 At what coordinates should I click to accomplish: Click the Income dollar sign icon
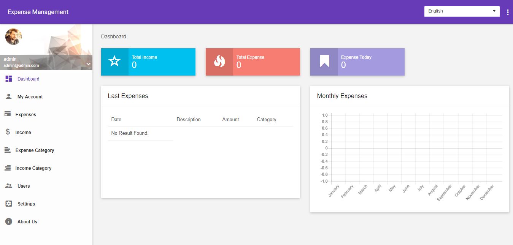click(8, 132)
